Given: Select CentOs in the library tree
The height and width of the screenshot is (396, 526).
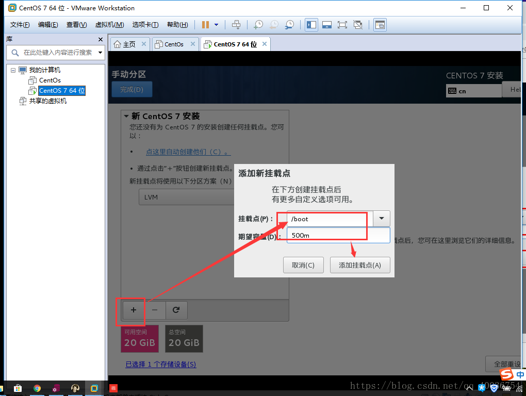Looking at the screenshot, I should tap(50, 80).
